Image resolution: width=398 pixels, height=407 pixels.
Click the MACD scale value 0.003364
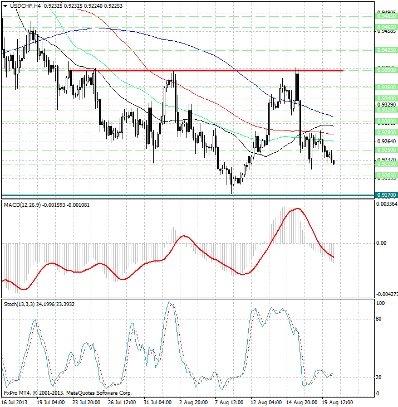point(387,204)
